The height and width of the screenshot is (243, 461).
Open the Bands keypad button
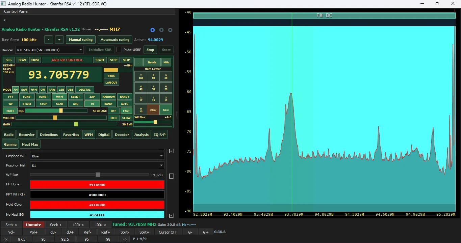pos(152,62)
